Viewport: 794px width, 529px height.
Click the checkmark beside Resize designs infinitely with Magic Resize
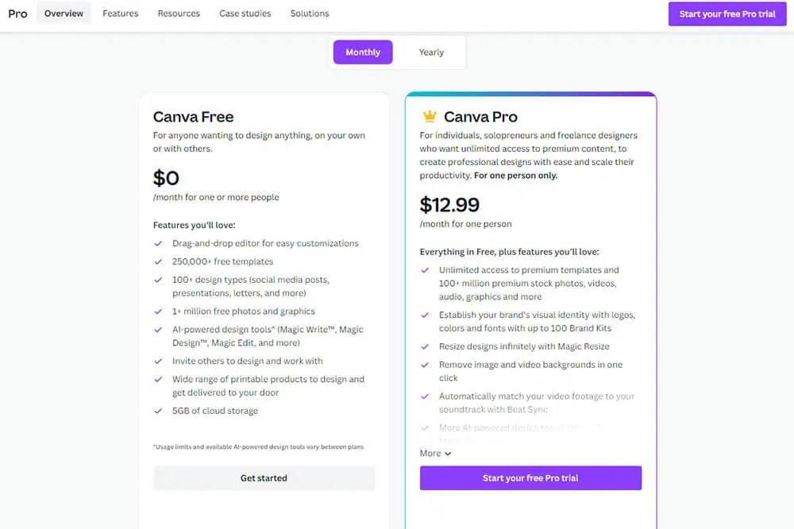pos(425,346)
